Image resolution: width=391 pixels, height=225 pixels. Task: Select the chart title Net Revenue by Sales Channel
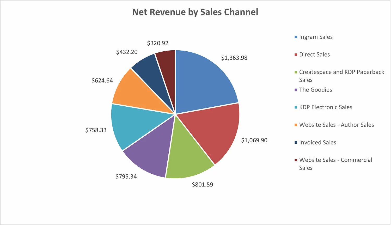195,12
